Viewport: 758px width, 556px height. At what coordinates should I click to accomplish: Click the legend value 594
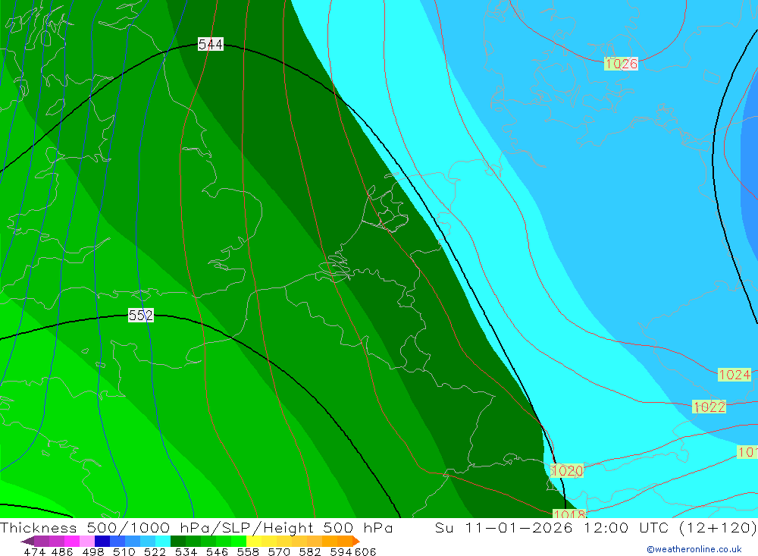pyautogui.click(x=341, y=552)
